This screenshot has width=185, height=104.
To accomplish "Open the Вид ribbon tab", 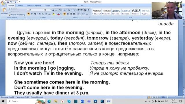I will point(82,5).
